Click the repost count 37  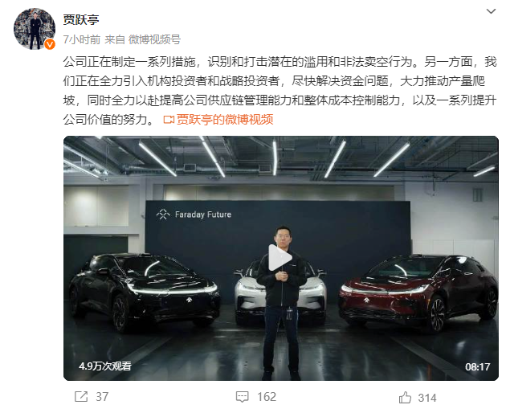[102, 397]
